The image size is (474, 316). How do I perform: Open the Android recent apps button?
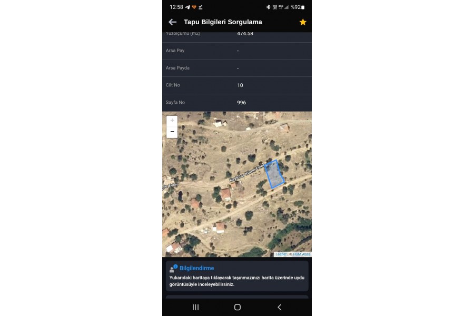click(195, 307)
